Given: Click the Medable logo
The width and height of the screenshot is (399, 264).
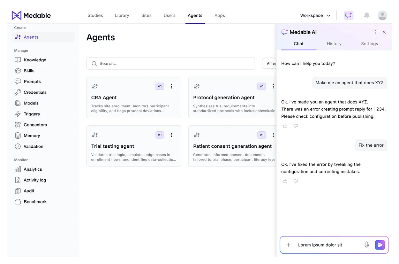Looking at the screenshot, I should click(31, 16).
